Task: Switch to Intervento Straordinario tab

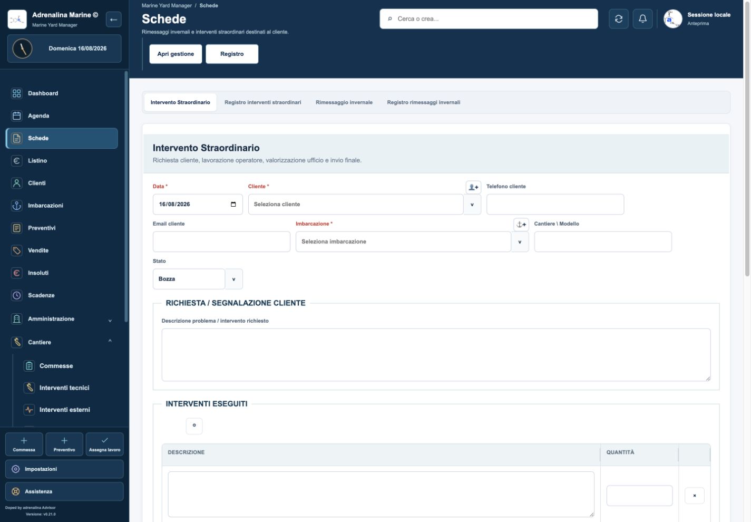Action: coord(180,102)
